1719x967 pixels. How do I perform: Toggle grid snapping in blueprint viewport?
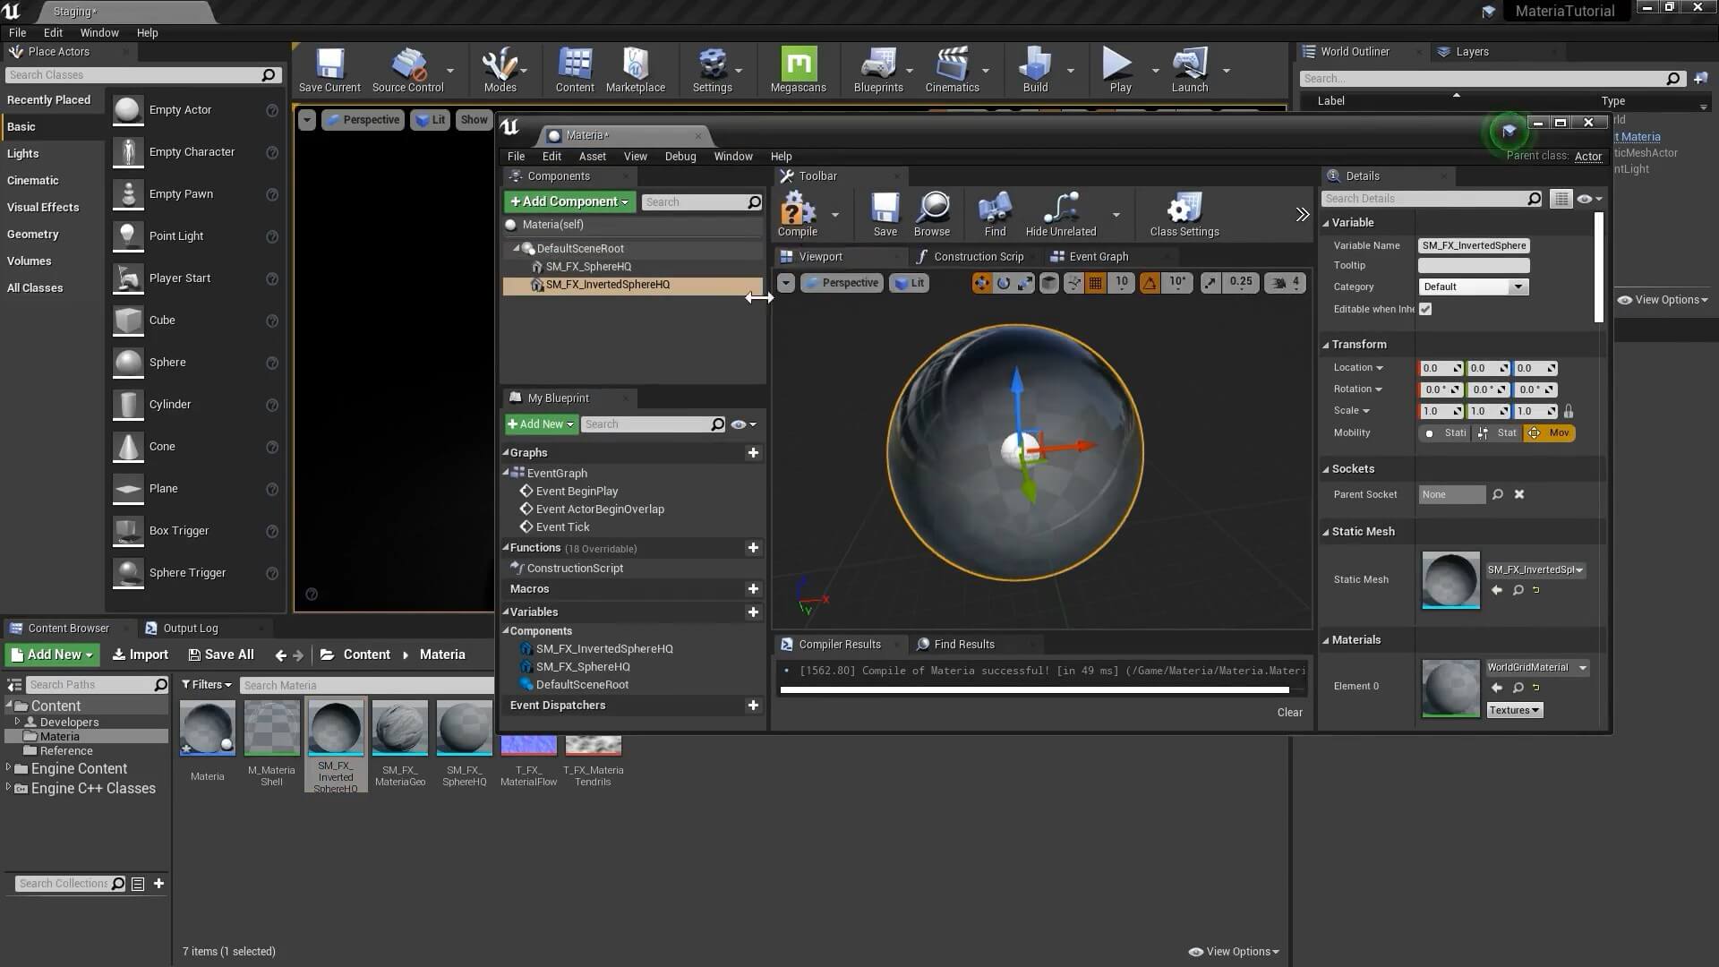click(1095, 283)
